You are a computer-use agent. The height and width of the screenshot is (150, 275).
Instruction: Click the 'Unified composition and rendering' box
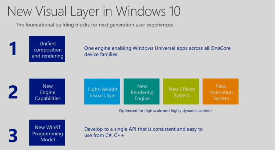click(x=47, y=49)
